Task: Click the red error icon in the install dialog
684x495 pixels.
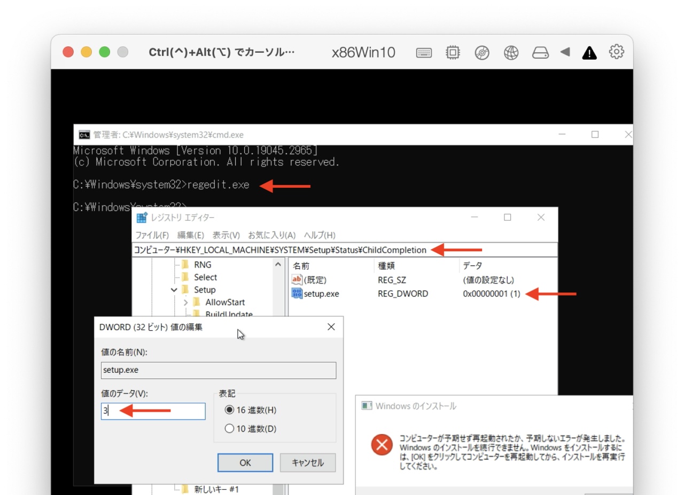Action: click(x=382, y=444)
